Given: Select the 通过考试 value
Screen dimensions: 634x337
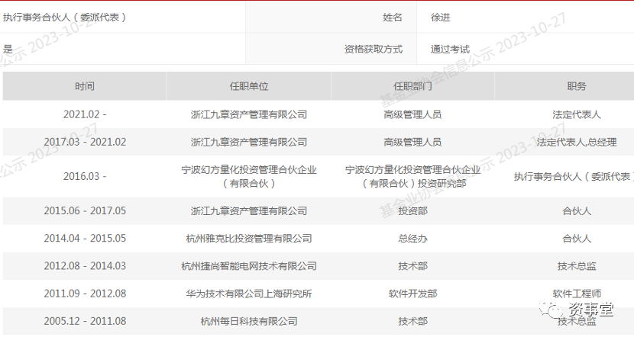Looking at the screenshot, I should click(x=450, y=50).
